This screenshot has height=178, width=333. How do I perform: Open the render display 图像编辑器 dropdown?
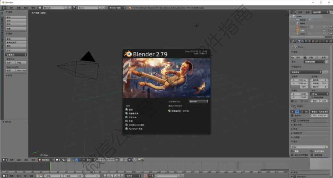(314, 61)
